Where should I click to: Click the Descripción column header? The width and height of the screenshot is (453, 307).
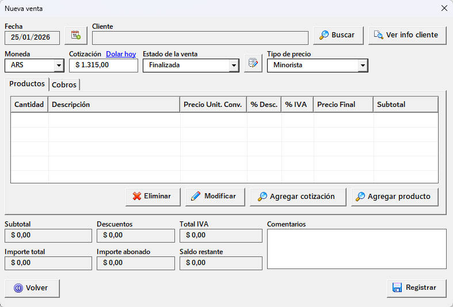(x=114, y=105)
